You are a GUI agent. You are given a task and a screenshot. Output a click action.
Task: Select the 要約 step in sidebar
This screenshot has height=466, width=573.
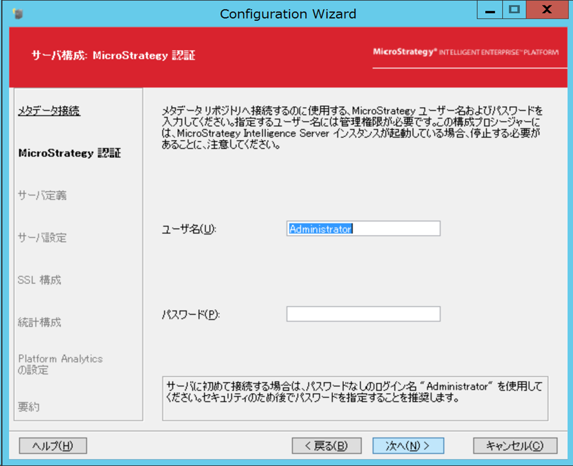click(29, 407)
